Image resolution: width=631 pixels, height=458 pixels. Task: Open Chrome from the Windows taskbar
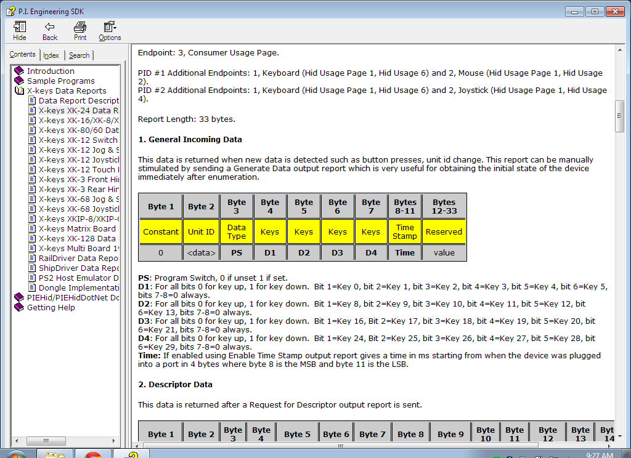pyautogui.click(x=93, y=454)
